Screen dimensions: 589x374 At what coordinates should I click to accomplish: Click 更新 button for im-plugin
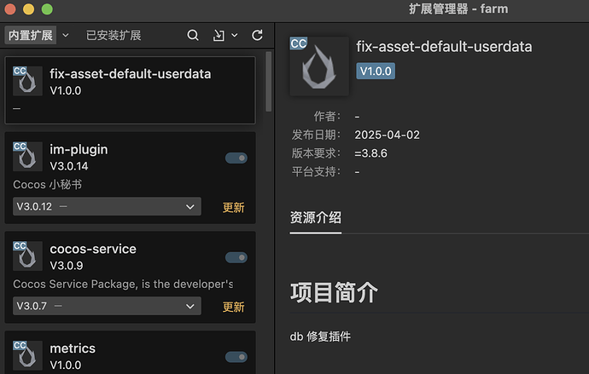(x=234, y=207)
